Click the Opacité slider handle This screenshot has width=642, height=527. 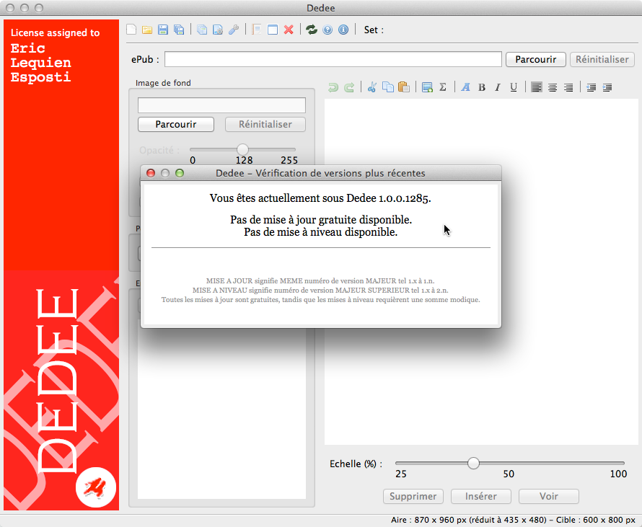tap(242, 149)
